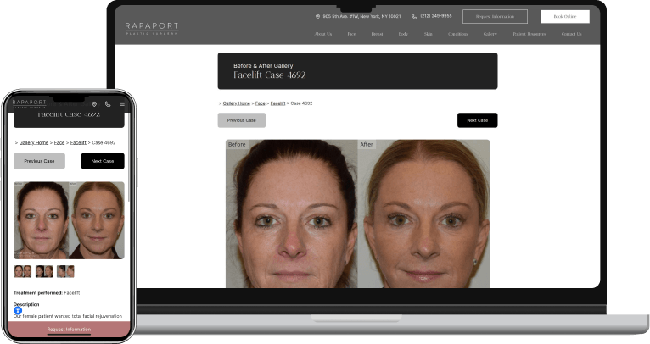650x344 pixels.
Task: Click the Book Online button
Action: pyautogui.click(x=564, y=16)
